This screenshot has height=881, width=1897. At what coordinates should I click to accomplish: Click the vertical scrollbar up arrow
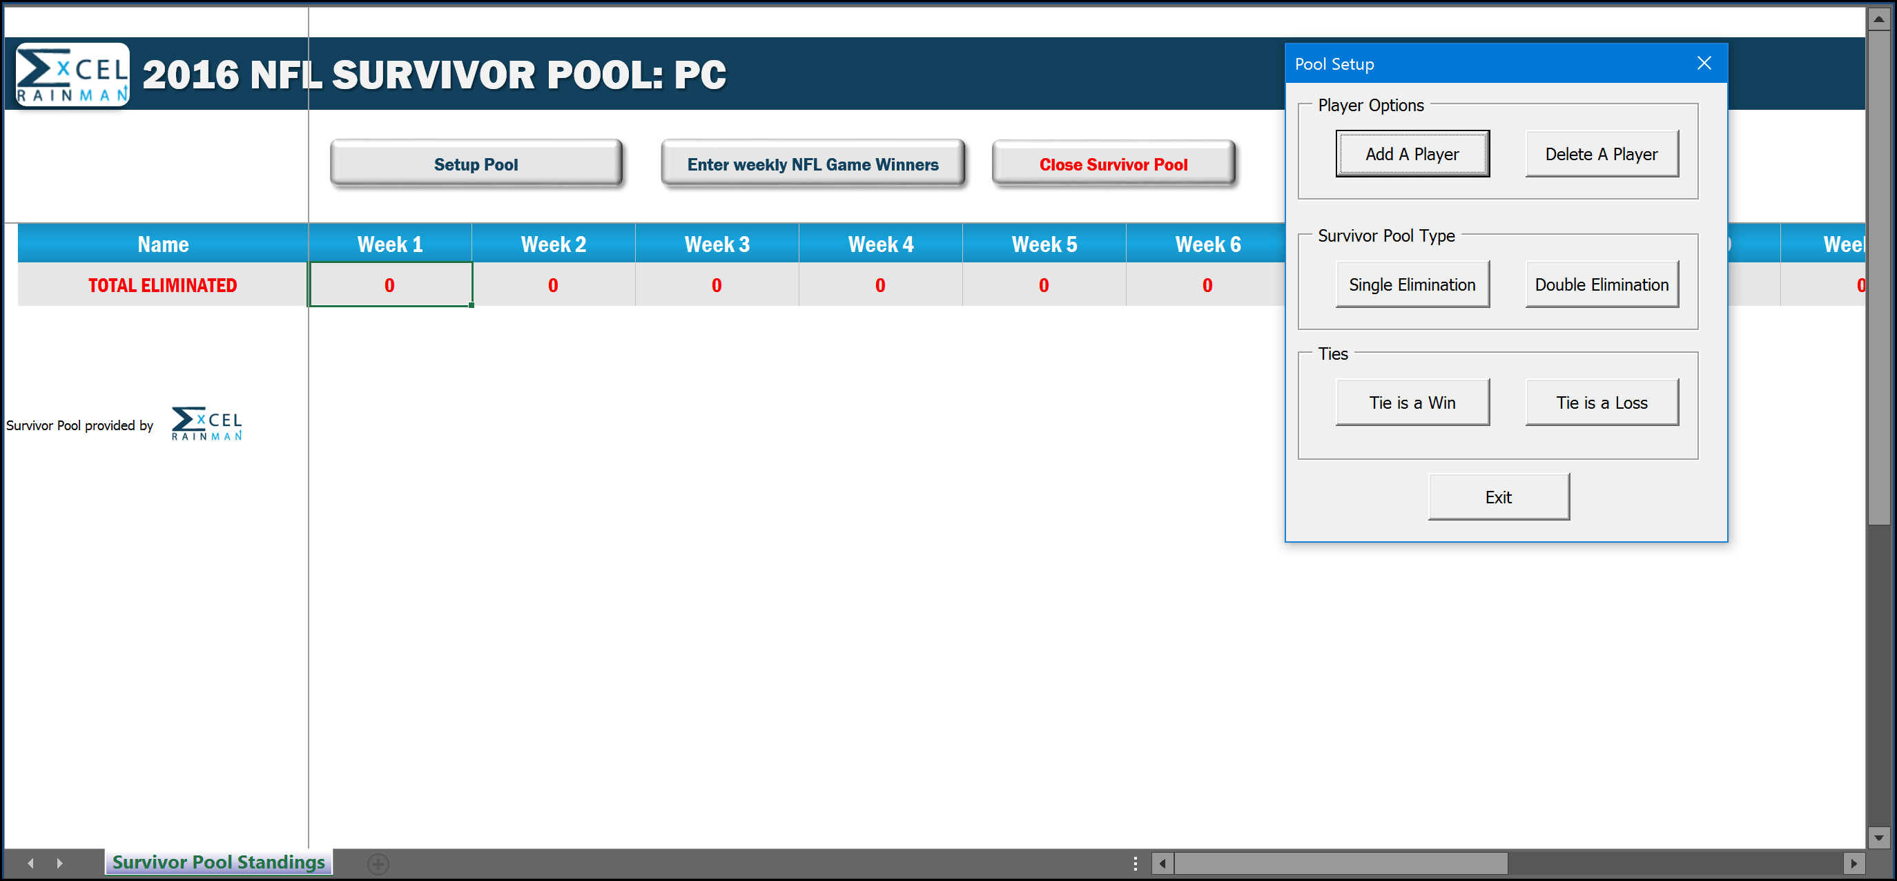[x=1878, y=19]
